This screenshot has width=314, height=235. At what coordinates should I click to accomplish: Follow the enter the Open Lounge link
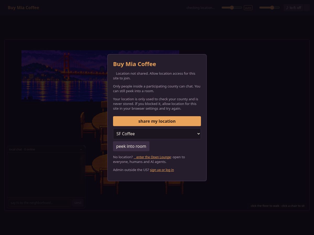pos(152,157)
